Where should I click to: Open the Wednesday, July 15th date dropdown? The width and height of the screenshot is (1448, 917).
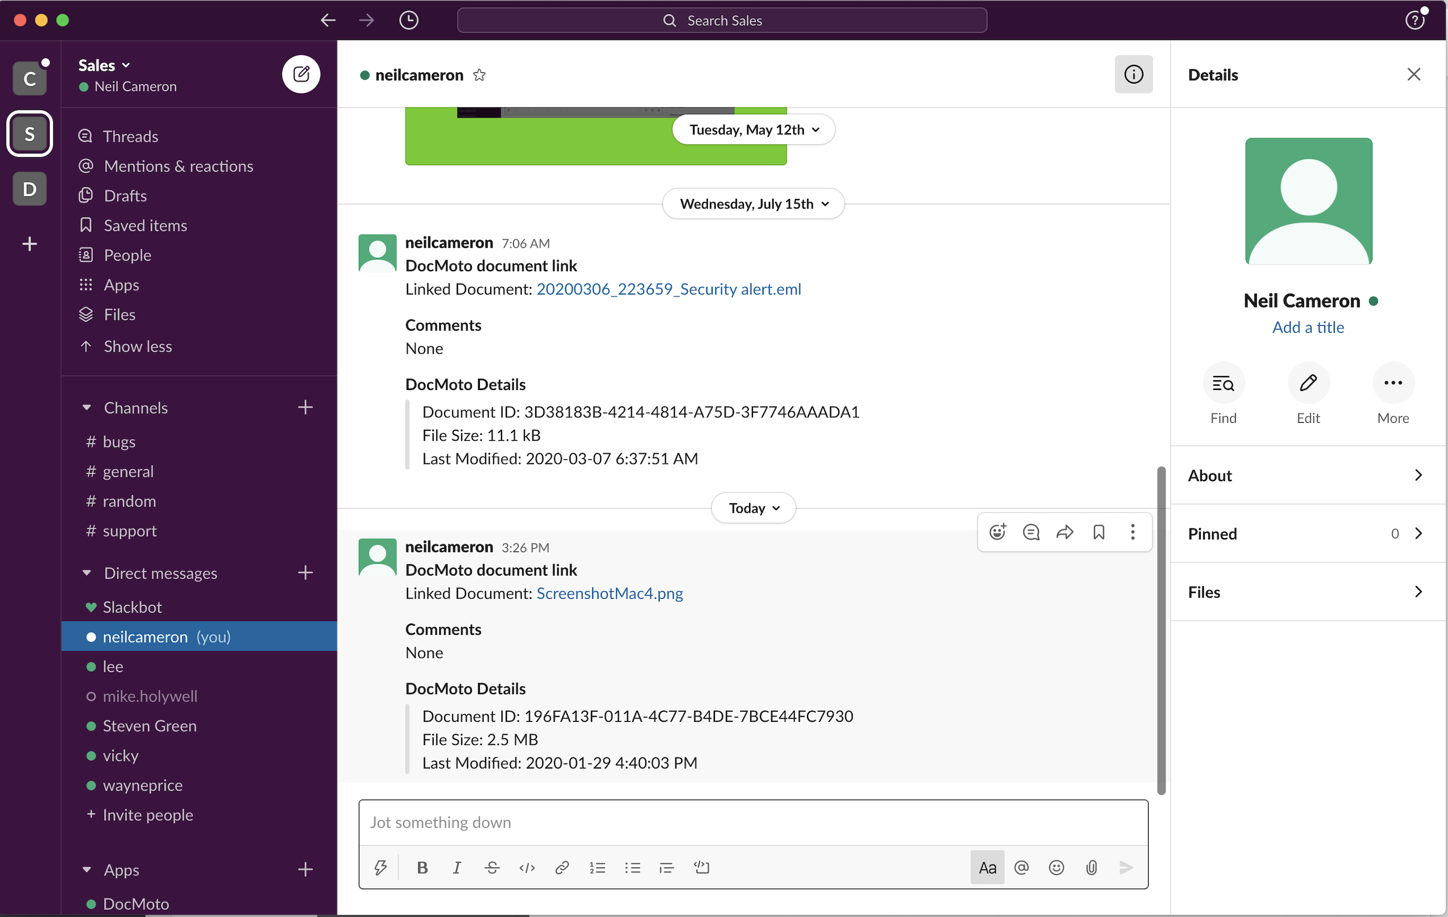pyautogui.click(x=753, y=204)
